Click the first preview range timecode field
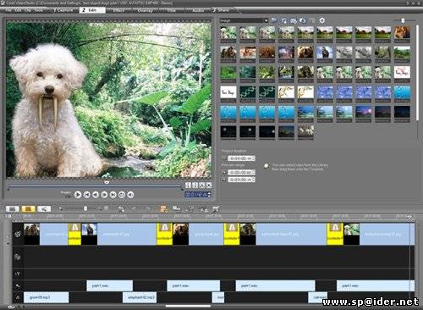 pyautogui.click(x=241, y=172)
